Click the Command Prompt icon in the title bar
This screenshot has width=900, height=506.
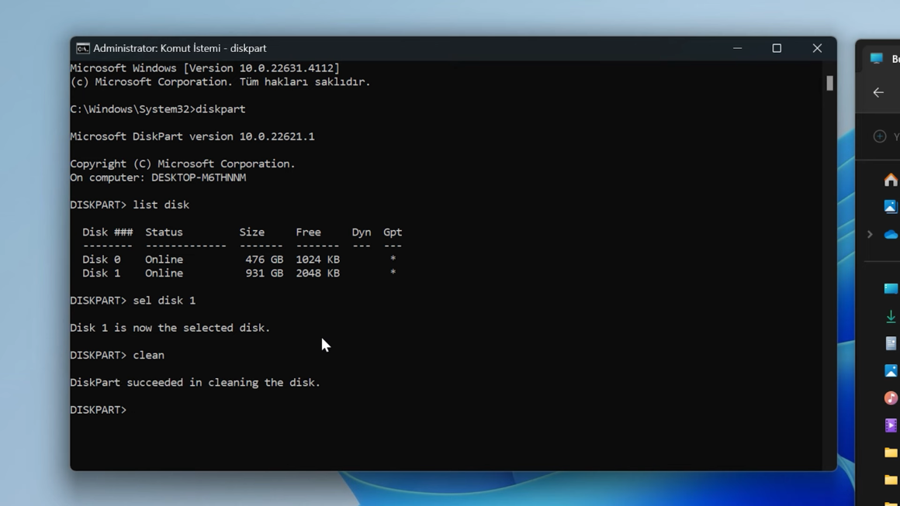click(83, 48)
